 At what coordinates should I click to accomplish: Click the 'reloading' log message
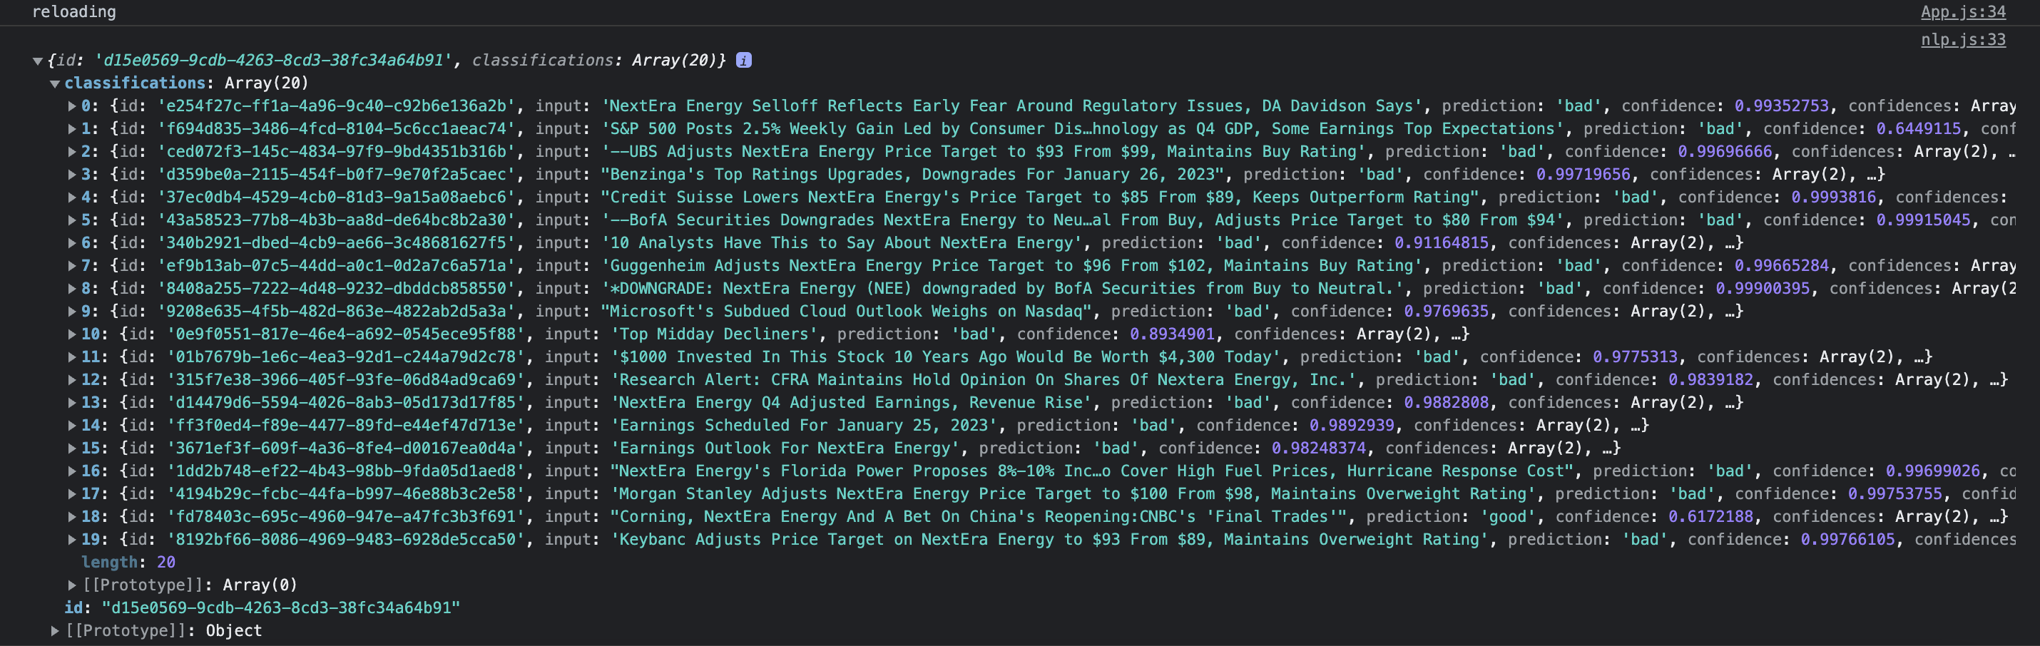coord(73,12)
